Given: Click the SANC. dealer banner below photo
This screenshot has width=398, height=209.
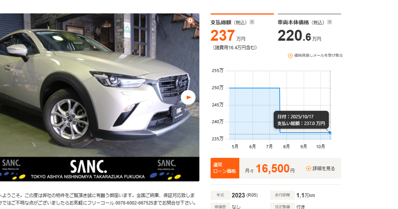Looking at the screenshot, I should (99, 169).
